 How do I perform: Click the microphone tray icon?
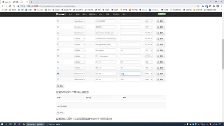click(188, 124)
